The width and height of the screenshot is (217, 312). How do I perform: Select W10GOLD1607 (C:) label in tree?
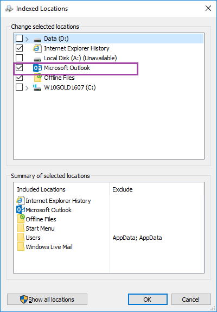coord(70,87)
